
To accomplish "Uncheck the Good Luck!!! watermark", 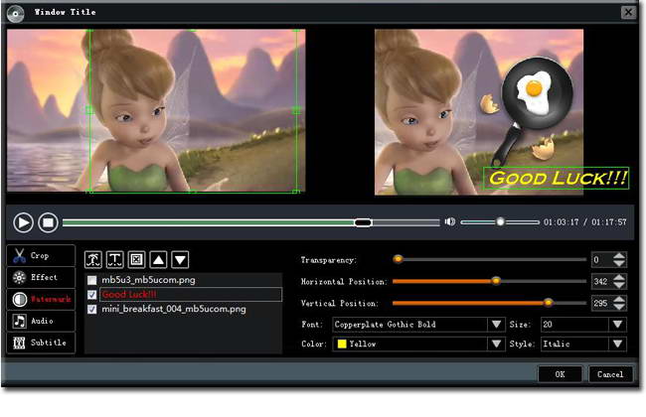I will pos(91,295).
